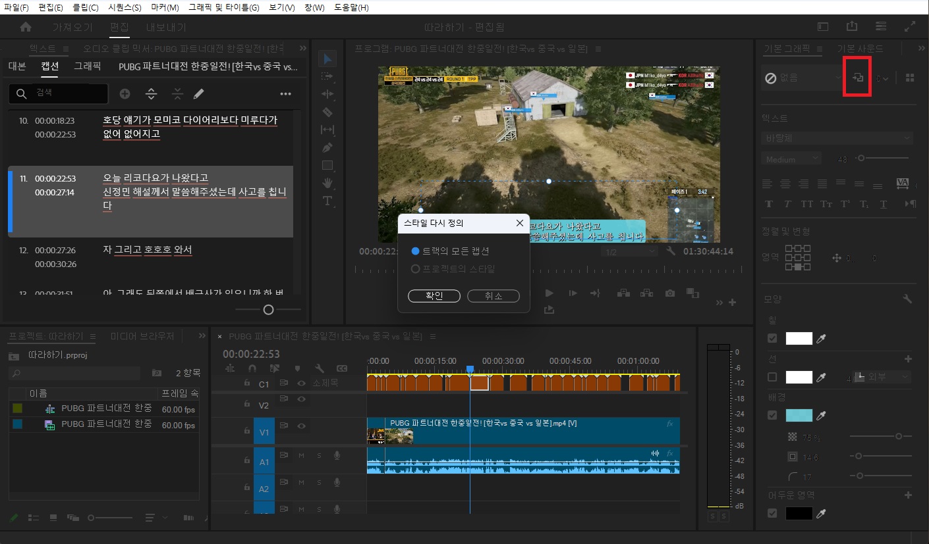Screen dimensions: 929x544
Task: Open the 시퀀스(S) menu
Action: click(125, 8)
